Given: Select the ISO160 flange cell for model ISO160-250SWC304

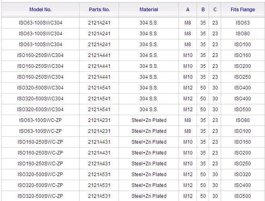Looking at the screenshot, I should [x=242, y=55].
